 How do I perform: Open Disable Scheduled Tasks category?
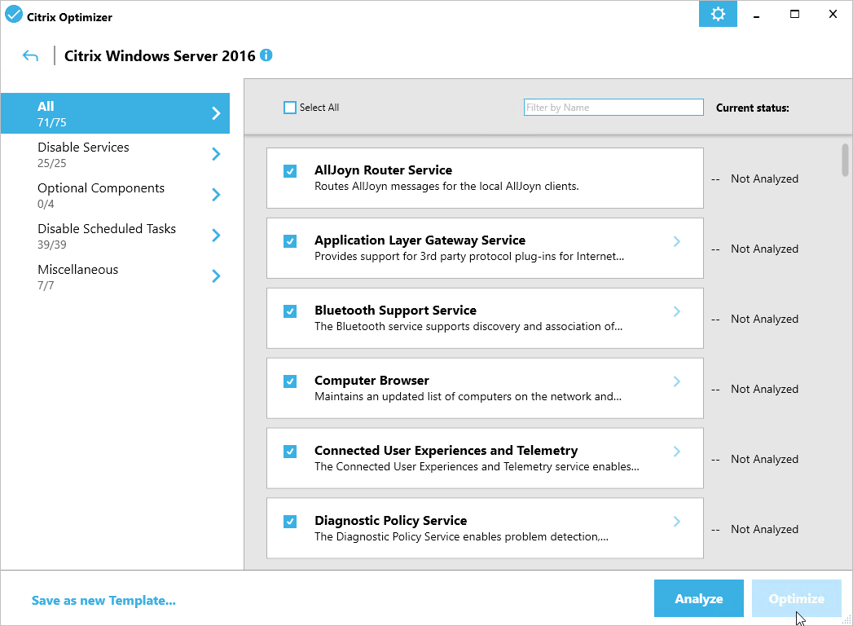tap(116, 236)
